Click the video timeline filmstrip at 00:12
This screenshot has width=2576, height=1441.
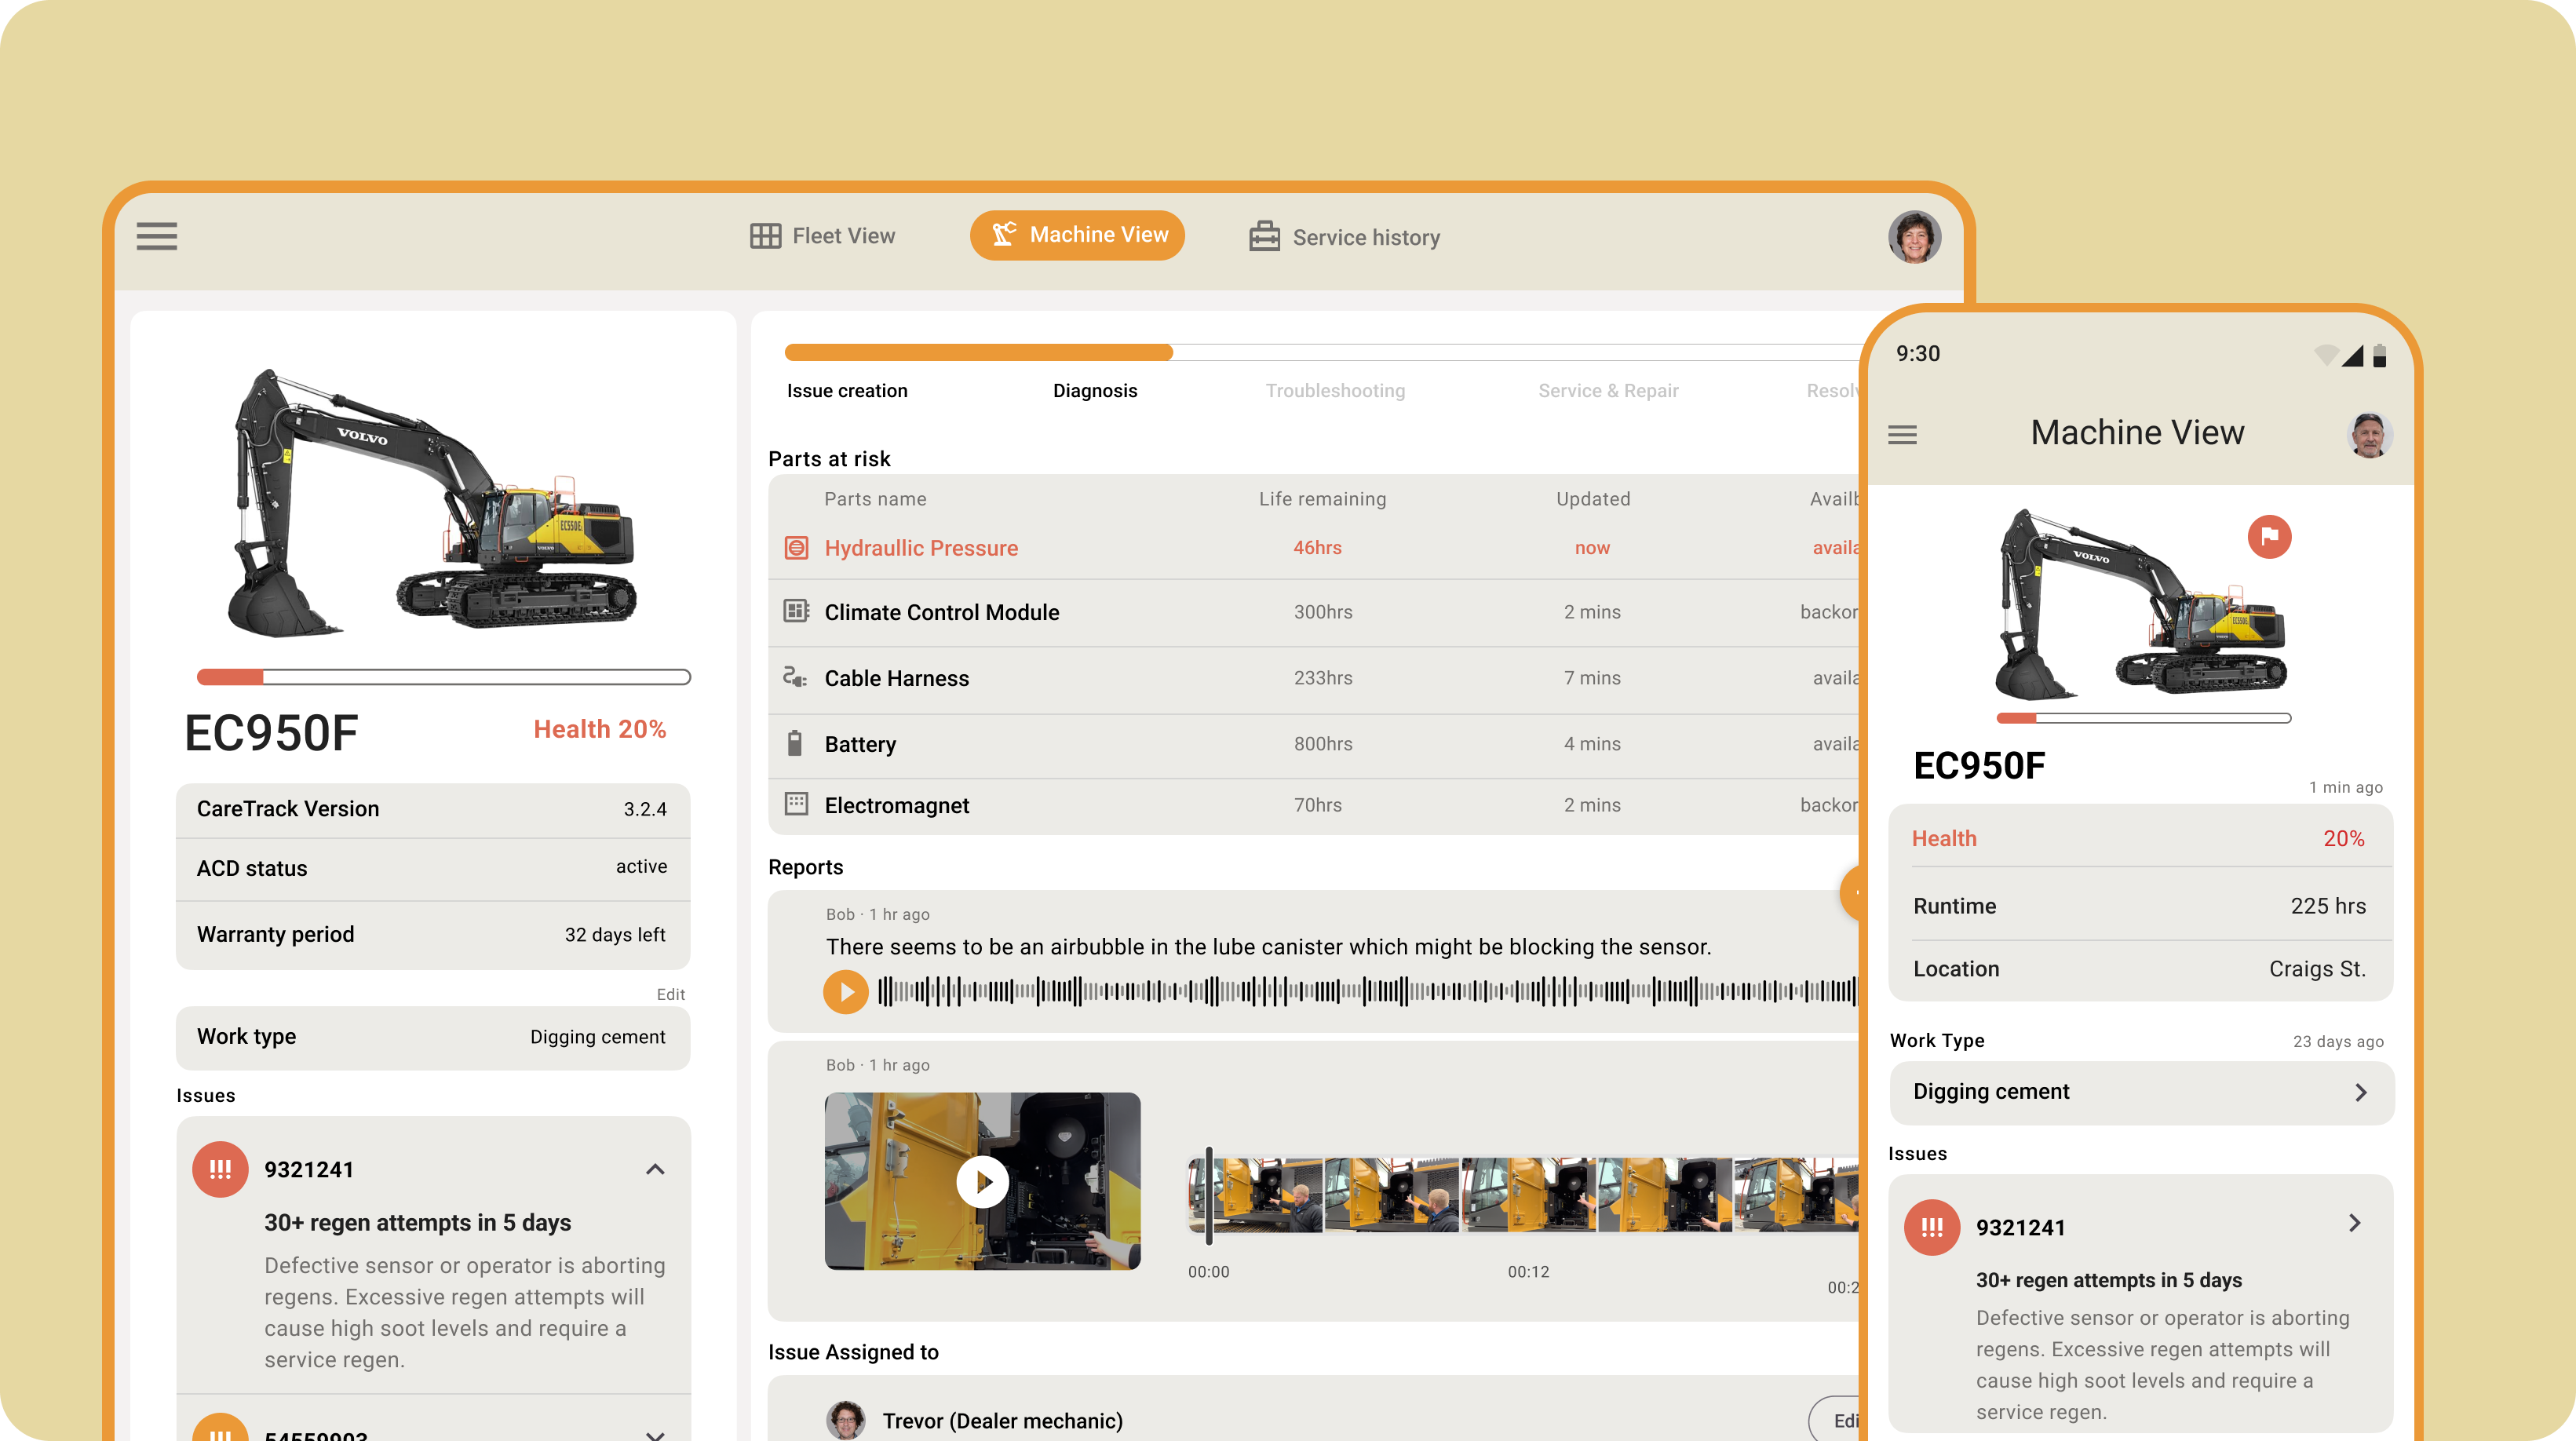pyautogui.click(x=1528, y=1196)
